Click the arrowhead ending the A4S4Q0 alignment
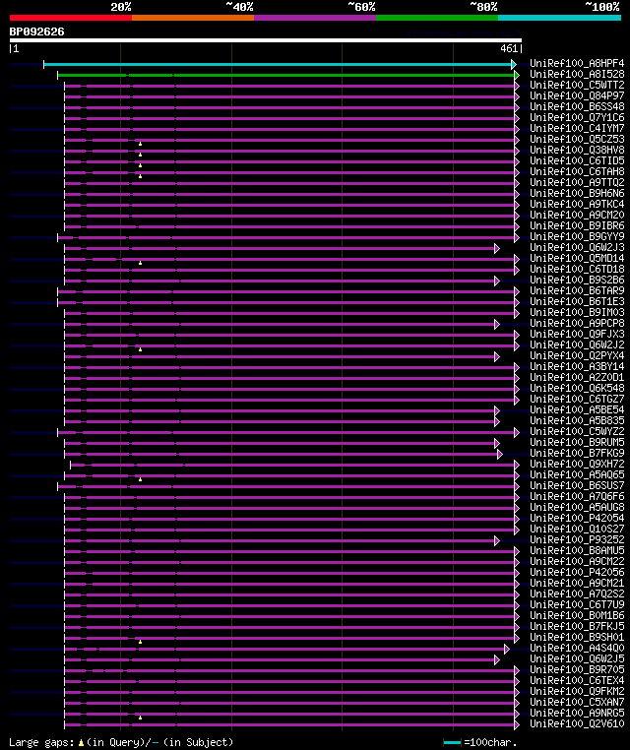Screen dimensions: 630x750 (x=507, y=649)
